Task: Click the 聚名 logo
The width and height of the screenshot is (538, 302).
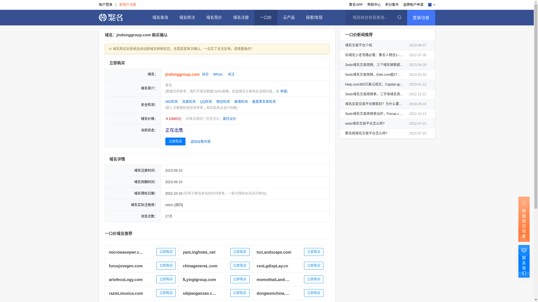Action: click(111, 17)
